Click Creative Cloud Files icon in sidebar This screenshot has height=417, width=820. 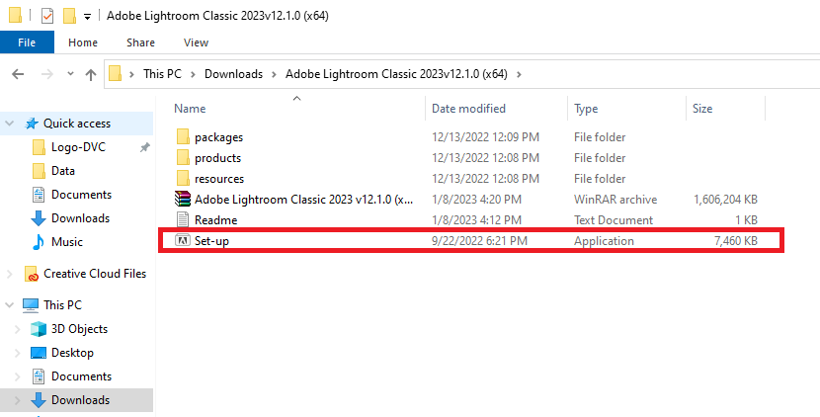point(33,274)
